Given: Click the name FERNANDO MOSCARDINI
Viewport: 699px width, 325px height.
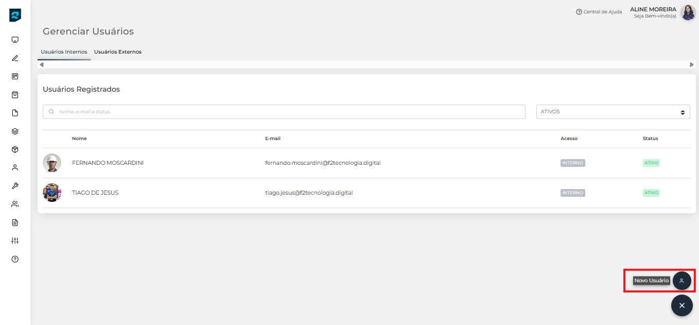Looking at the screenshot, I should 108,163.
